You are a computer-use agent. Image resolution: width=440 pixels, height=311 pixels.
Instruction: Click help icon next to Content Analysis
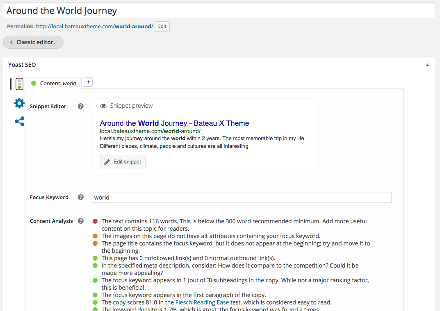[80, 221]
